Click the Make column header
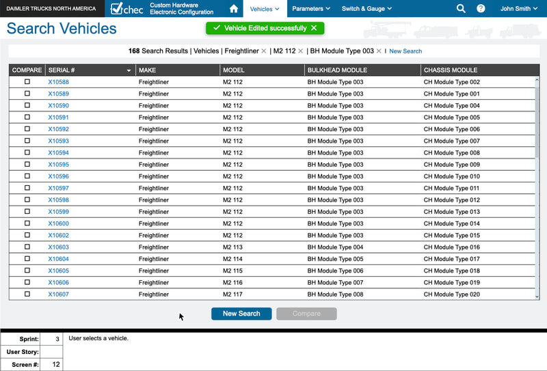This screenshot has height=371, width=547. tap(178, 70)
